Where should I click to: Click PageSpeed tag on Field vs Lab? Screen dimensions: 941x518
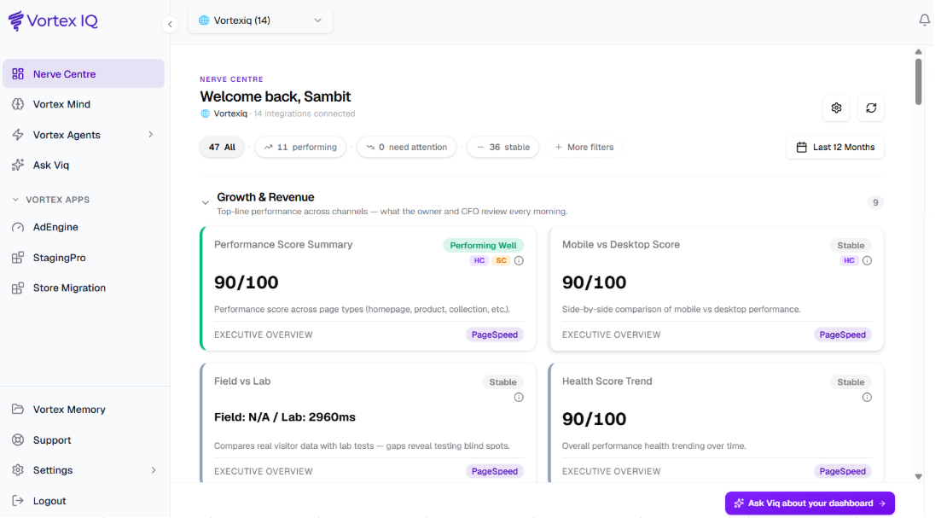tap(495, 471)
